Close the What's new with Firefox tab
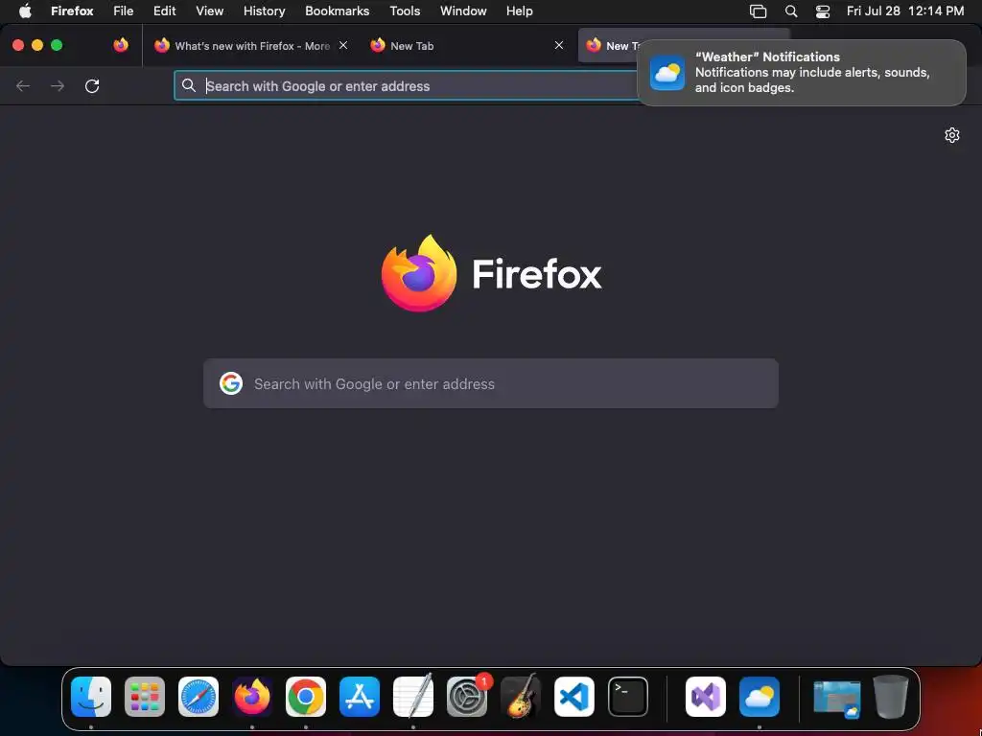This screenshot has width=982, height=736. (x=343, y=45)
